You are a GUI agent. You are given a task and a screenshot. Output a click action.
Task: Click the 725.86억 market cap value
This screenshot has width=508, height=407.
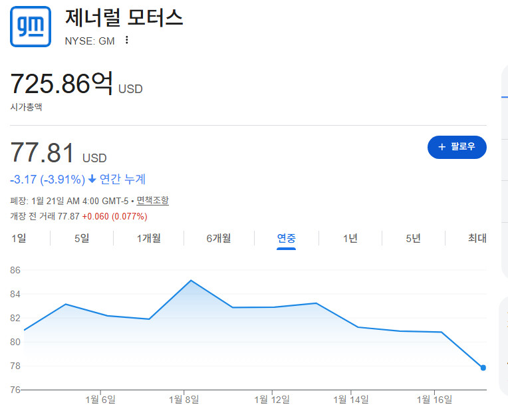[62, 84]
